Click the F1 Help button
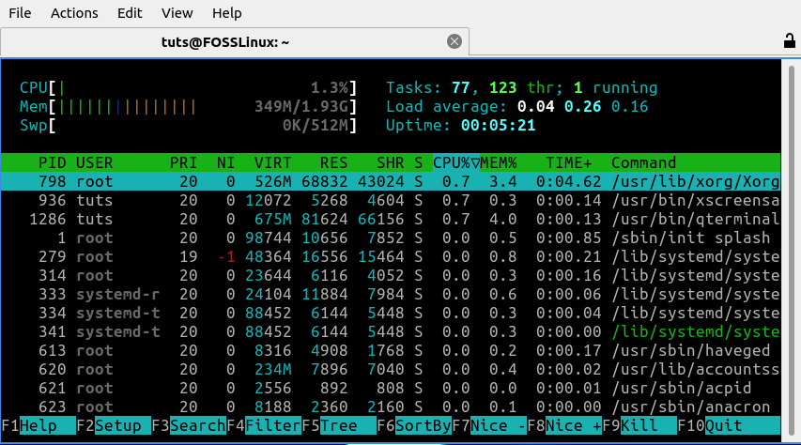Image resolution: width=801 pixels, height=445 pixels. [39, 425]
